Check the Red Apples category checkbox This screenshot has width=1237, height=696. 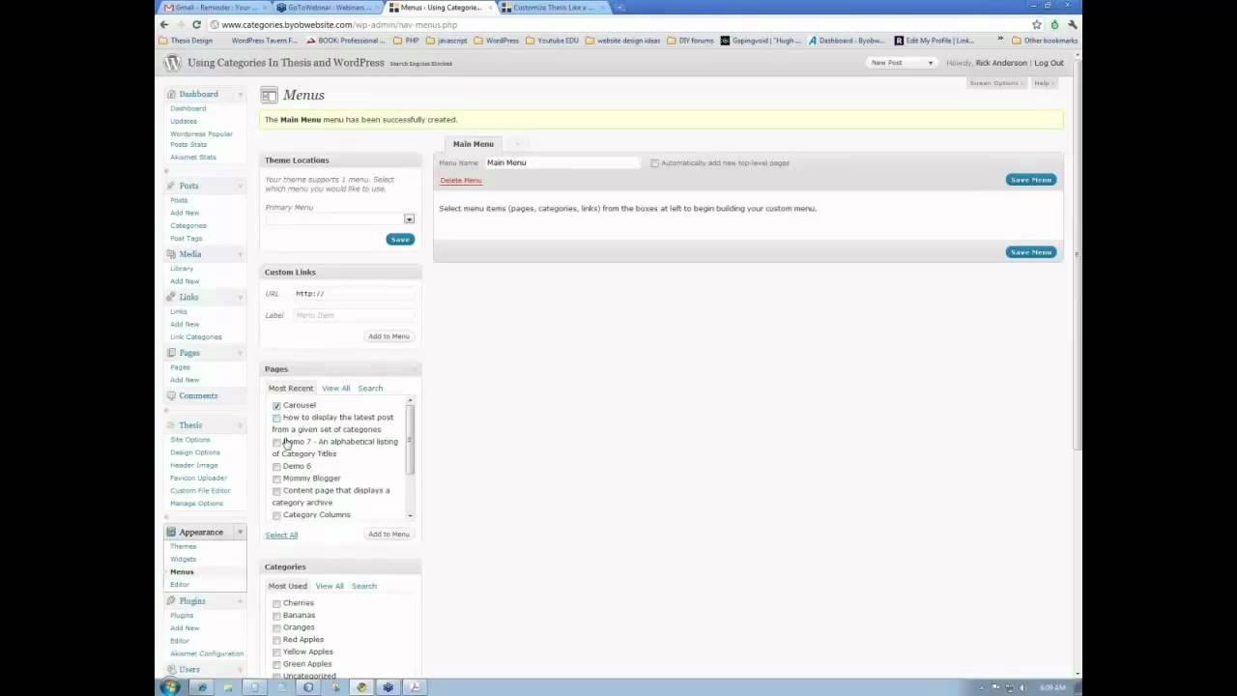tap(276, 640)
